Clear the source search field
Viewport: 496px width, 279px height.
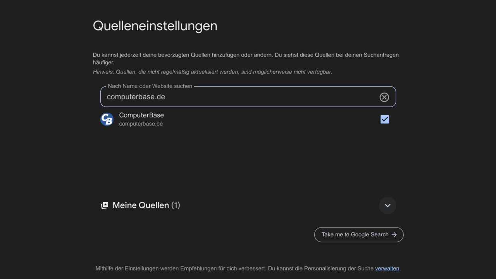pyautogui.click(x=384, y=97)
